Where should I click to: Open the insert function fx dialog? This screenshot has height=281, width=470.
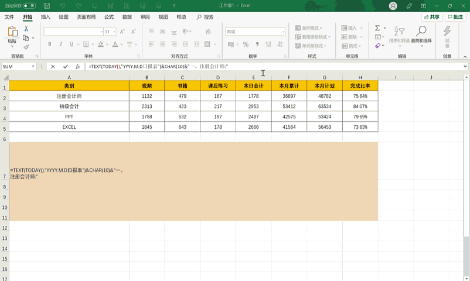pos(77,67)
